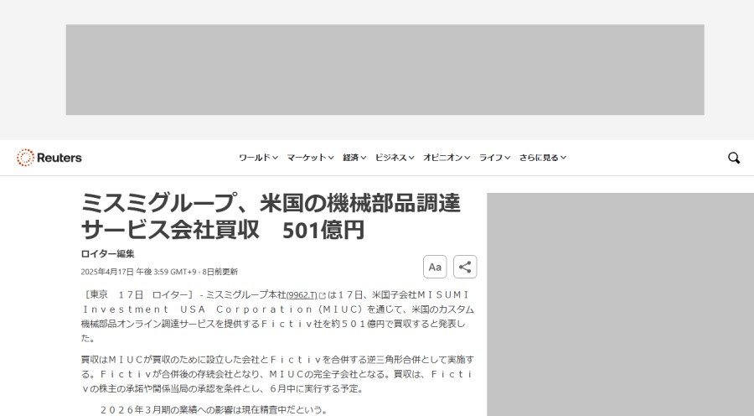Expand the さらに見る menu

tap(542, 158)
